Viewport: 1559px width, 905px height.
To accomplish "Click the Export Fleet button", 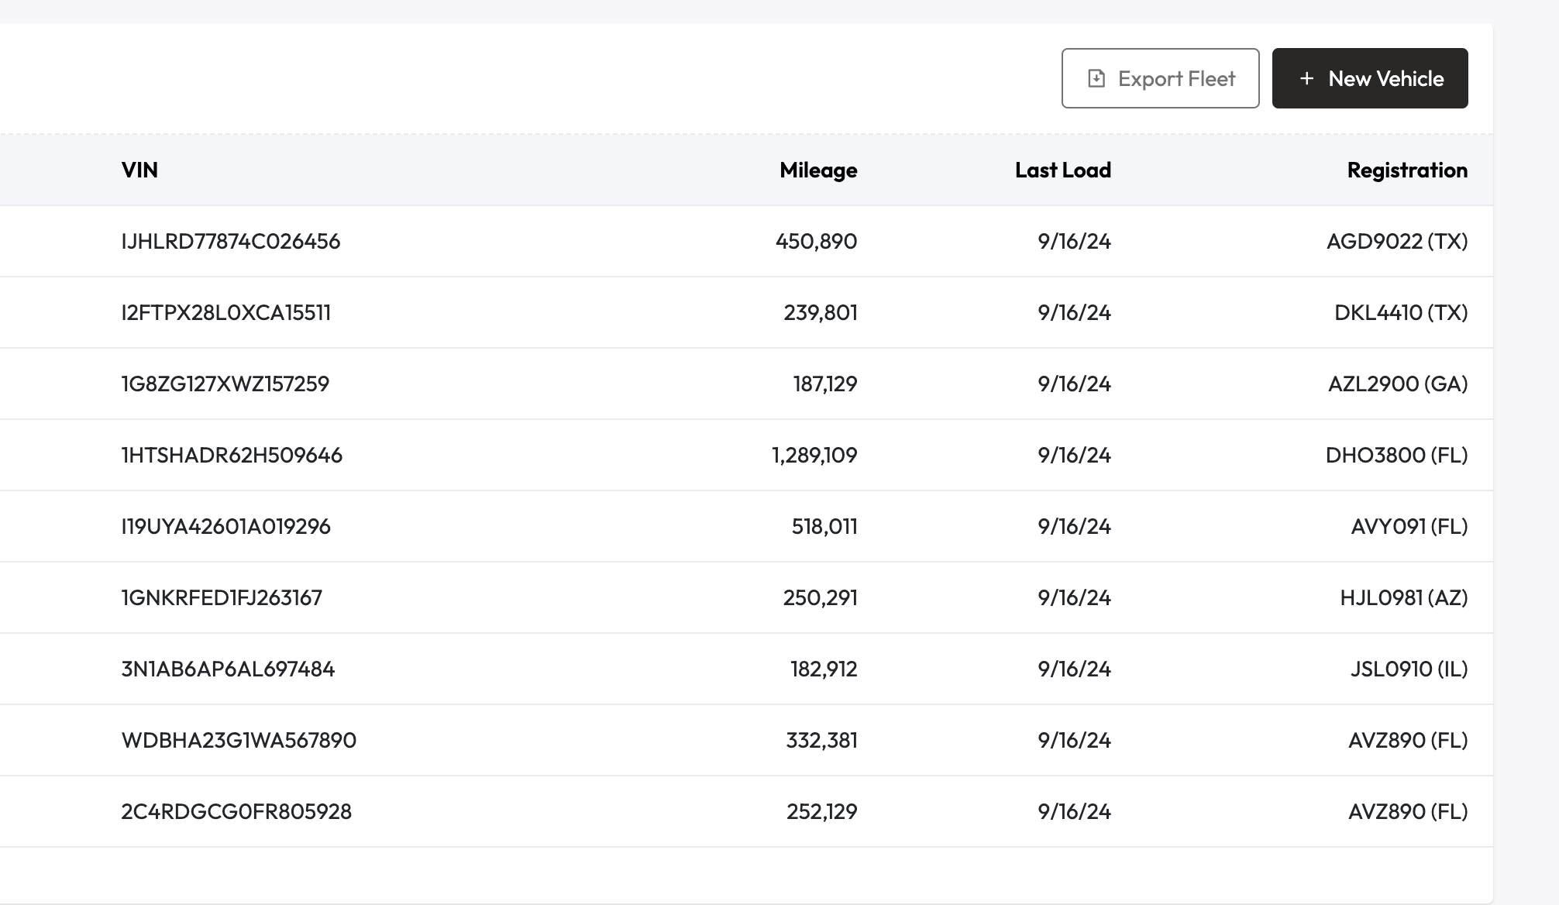I will pos(1160,78).
